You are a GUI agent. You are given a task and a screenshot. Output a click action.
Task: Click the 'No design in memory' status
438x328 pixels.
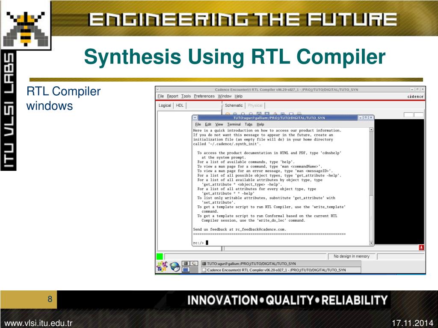(352, 256)
